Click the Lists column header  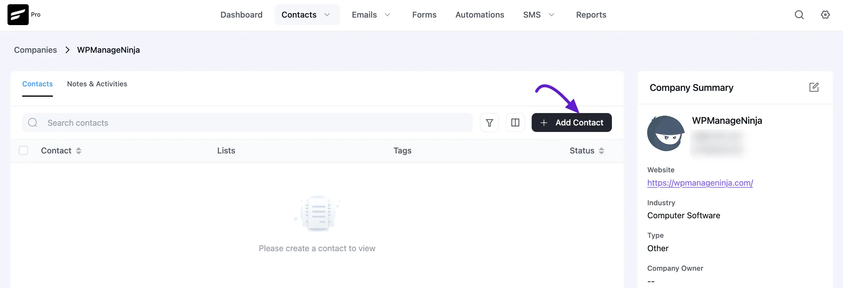(x=226, y=151)
